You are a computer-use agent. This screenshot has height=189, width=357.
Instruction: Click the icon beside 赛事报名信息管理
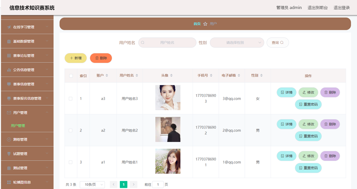9,99
